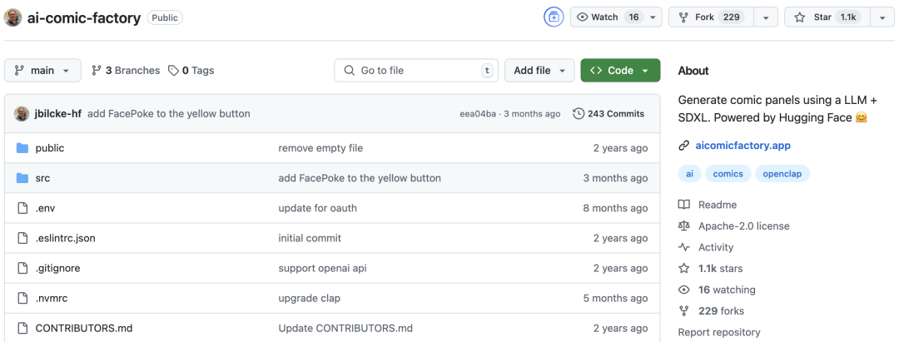Select the 'comics' topic tag
The height and width of the screenshot is (342, 899).
[x=728, y=174]
